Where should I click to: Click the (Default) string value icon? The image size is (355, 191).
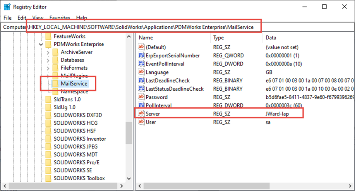coord(141,47)
